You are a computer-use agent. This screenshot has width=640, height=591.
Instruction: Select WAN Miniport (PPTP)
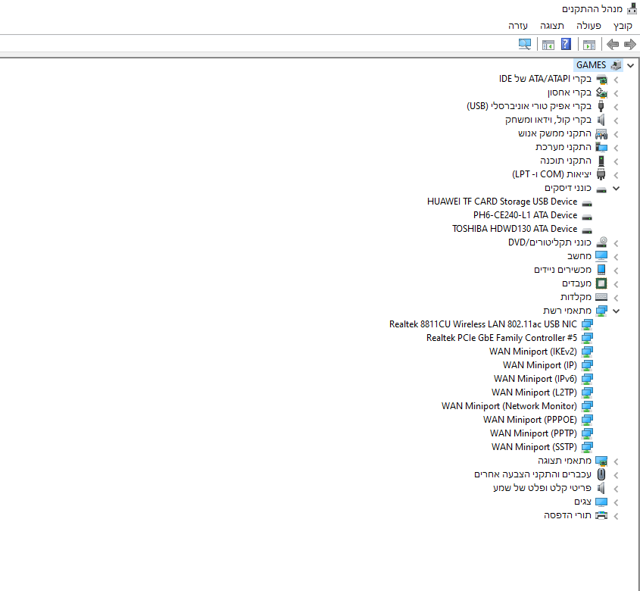click(533, 433)
